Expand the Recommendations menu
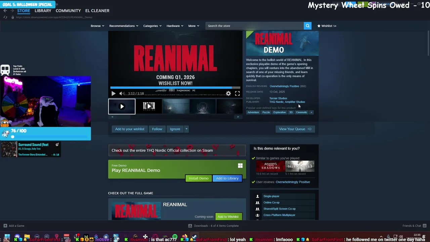The image size is (430, 242). [x=124, y=26]
